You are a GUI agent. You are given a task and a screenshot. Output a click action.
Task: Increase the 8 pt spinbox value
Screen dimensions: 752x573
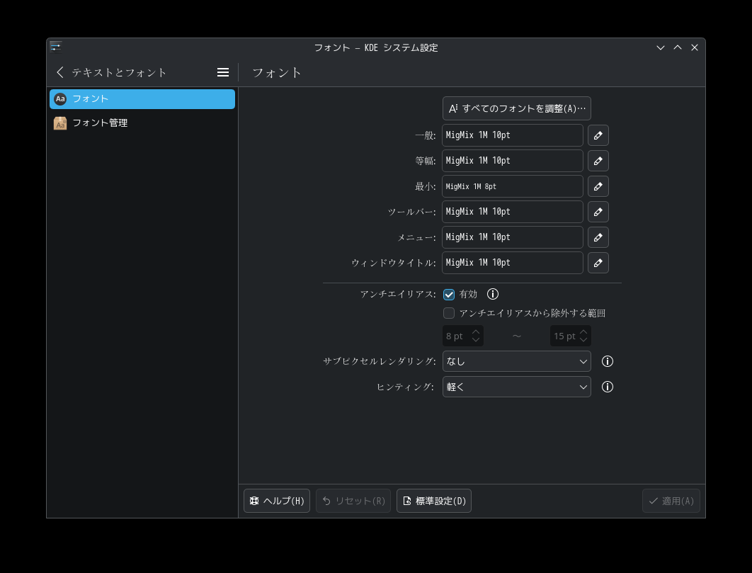pos(476,331)
